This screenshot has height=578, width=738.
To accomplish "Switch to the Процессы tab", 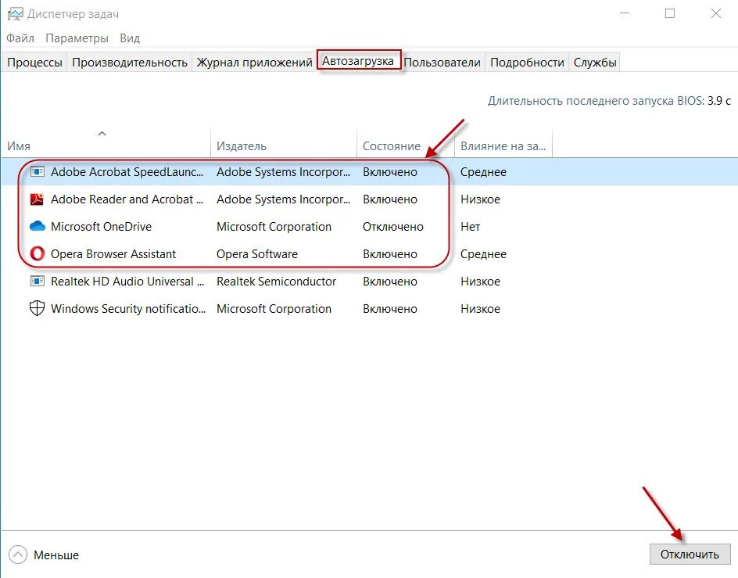I will tap(35, 63).
